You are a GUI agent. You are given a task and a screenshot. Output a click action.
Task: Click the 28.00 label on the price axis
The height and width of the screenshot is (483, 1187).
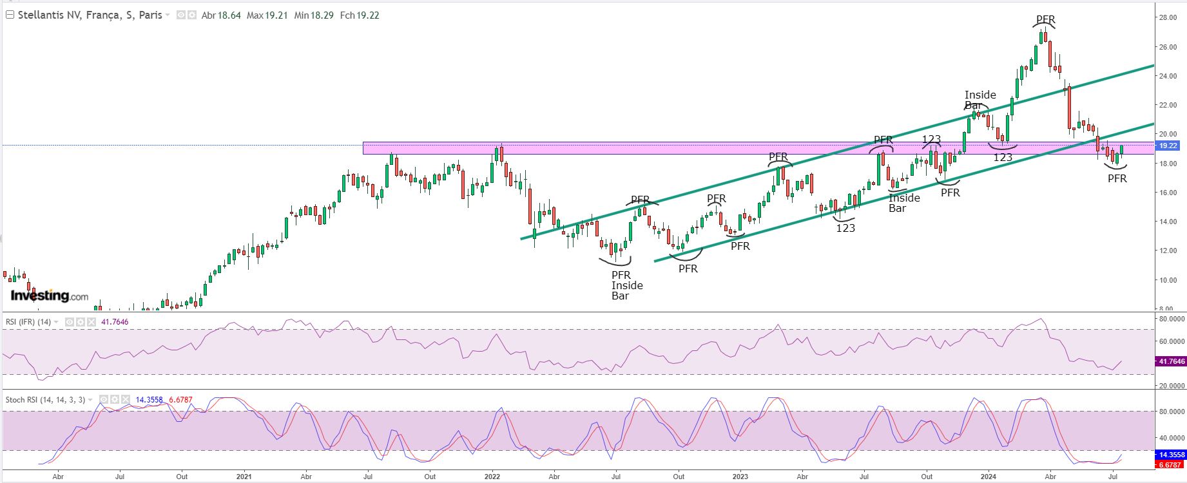1167,17
